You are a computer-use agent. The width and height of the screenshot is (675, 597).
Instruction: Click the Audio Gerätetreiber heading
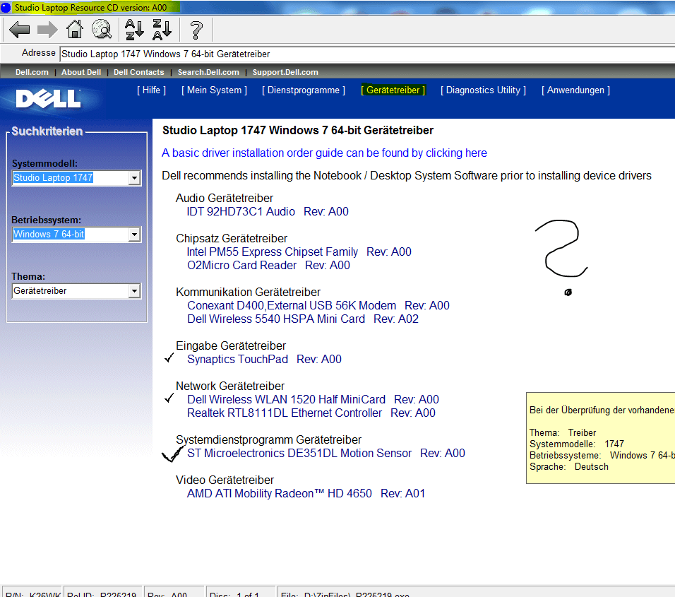pos(225,198)
